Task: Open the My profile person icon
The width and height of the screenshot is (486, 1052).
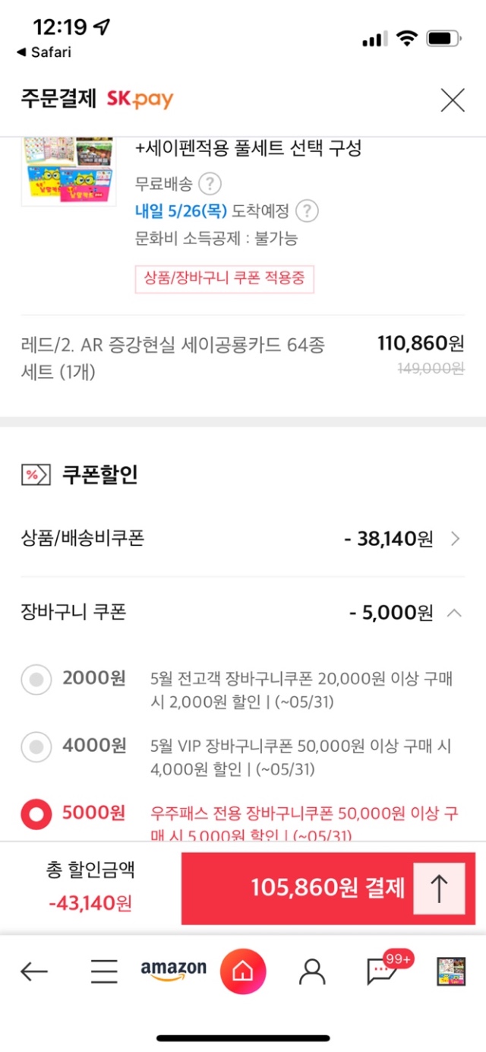Action: pyautogui.click(x=311, y=971)
